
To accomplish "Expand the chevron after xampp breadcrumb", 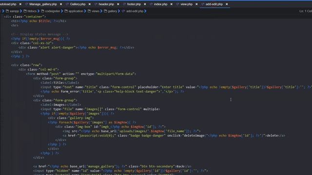I will (21, 11).
